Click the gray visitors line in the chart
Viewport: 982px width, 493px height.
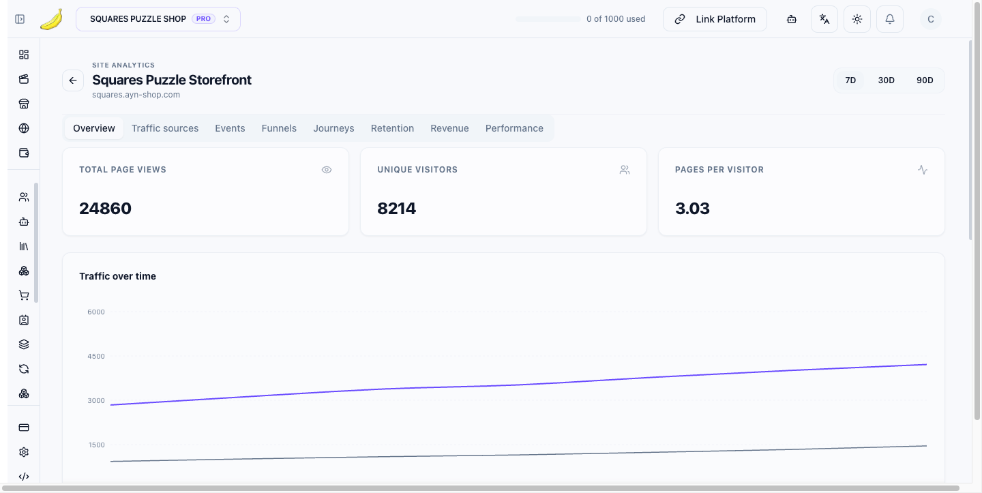[x=518, y=454]
